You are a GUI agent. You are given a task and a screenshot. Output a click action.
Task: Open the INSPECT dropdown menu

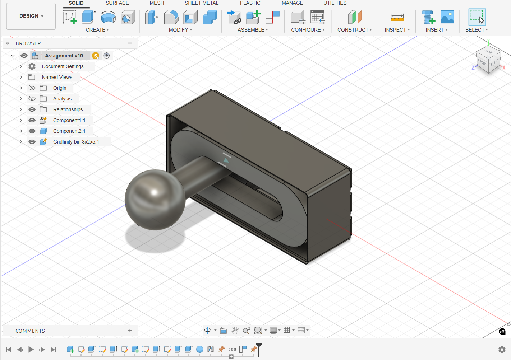(x=397, y=30)
